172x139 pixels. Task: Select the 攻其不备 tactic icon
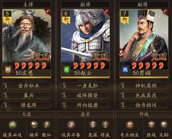(71, 125)
